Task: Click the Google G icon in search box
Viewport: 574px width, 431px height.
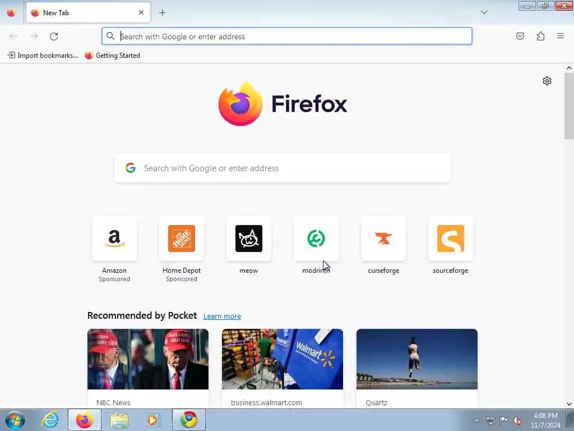Action: 131,168
